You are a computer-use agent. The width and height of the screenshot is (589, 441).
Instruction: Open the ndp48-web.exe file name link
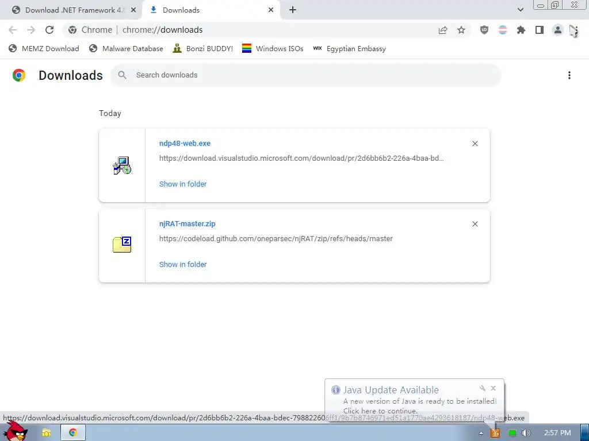pyautogui.click(x=185, y=143)
